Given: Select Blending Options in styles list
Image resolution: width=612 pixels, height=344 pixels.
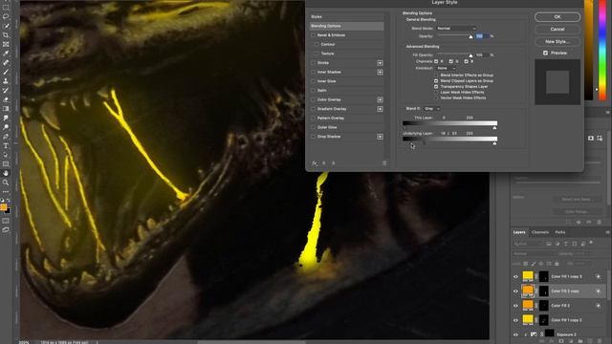Looking at the screenshot, I should pos(346,26).
